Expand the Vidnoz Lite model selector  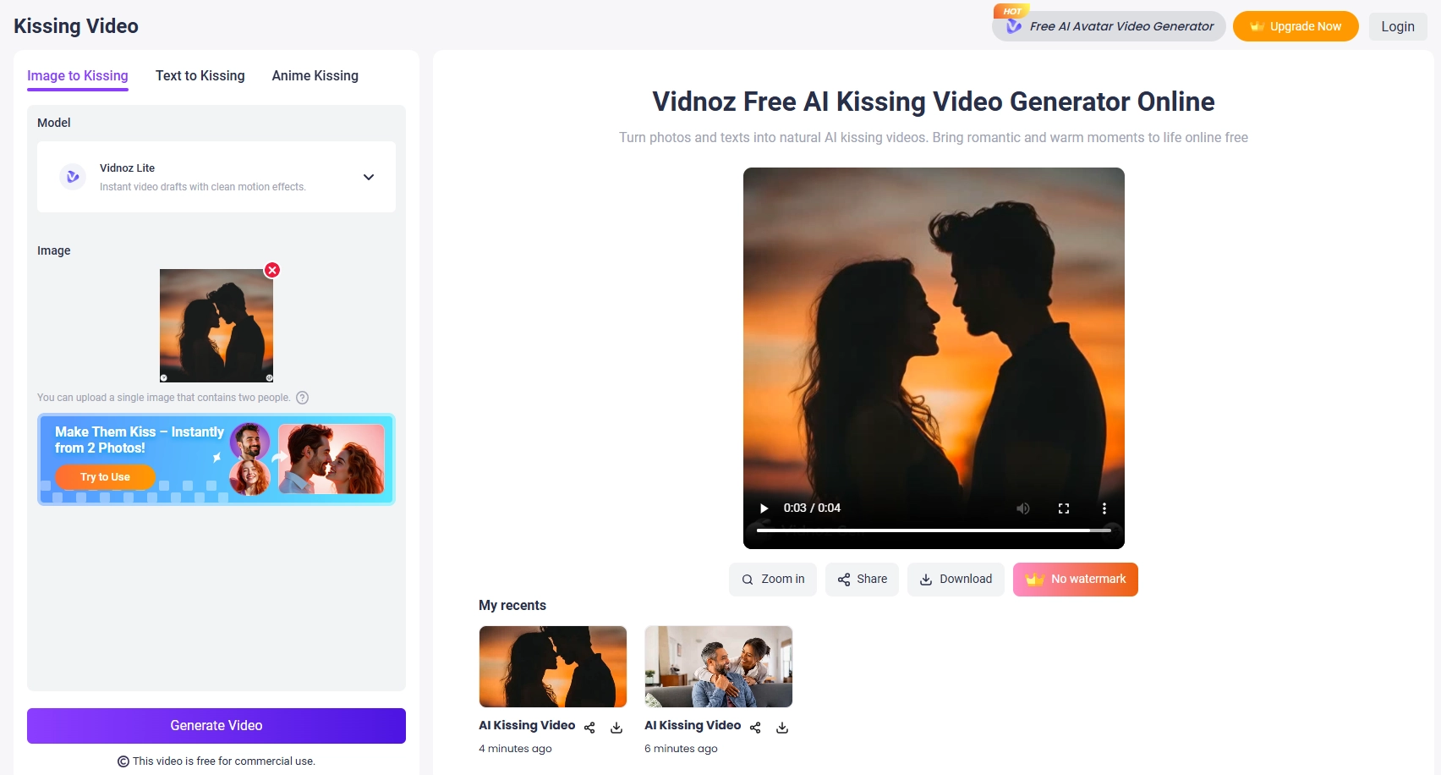tap(368, 177)
